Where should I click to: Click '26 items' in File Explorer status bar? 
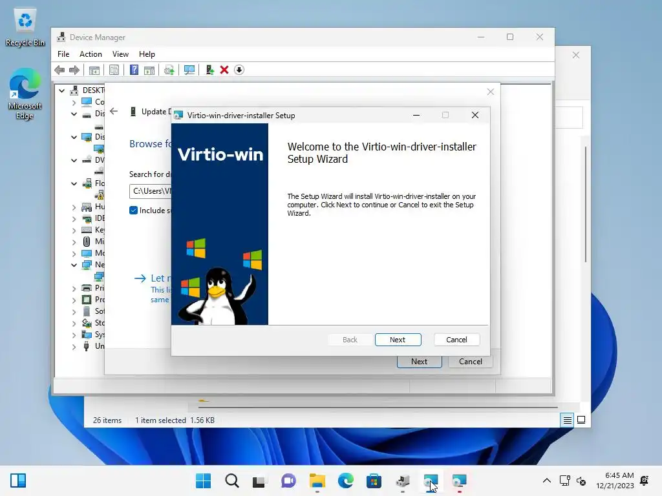tap(107, 420)
